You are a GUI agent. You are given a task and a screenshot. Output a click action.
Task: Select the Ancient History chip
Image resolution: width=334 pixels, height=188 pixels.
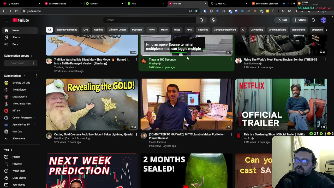pos(278,30)
